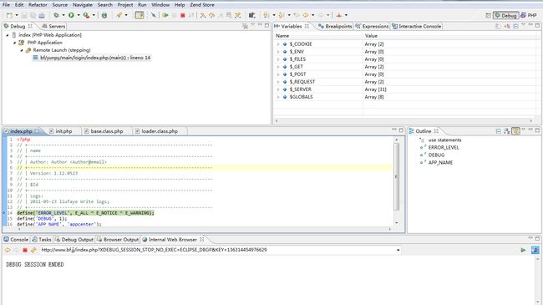Image resolution: width=543 pixels, height=305 pixels.
Task: Select ERROR_LEVEL in the Outline
Action: (x=444, y=148)
